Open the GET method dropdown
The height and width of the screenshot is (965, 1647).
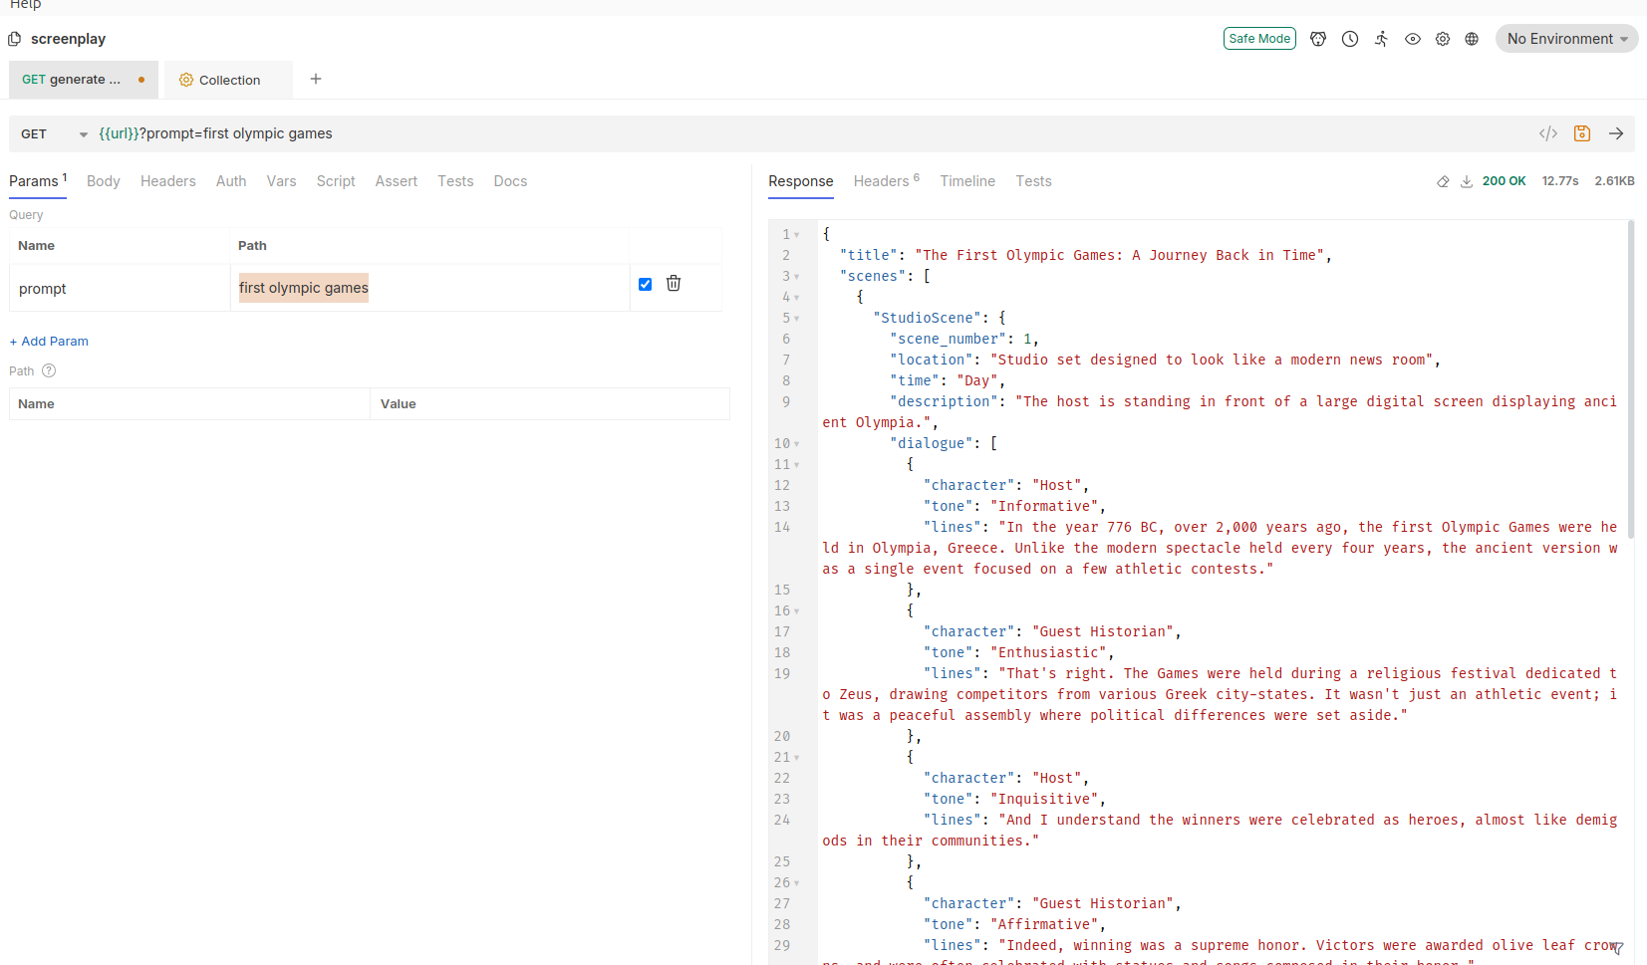pos(54,133)
